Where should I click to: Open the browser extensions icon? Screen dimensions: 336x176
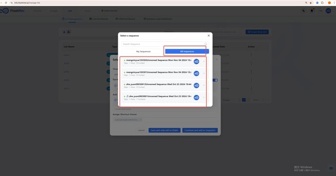coord(322,3)
